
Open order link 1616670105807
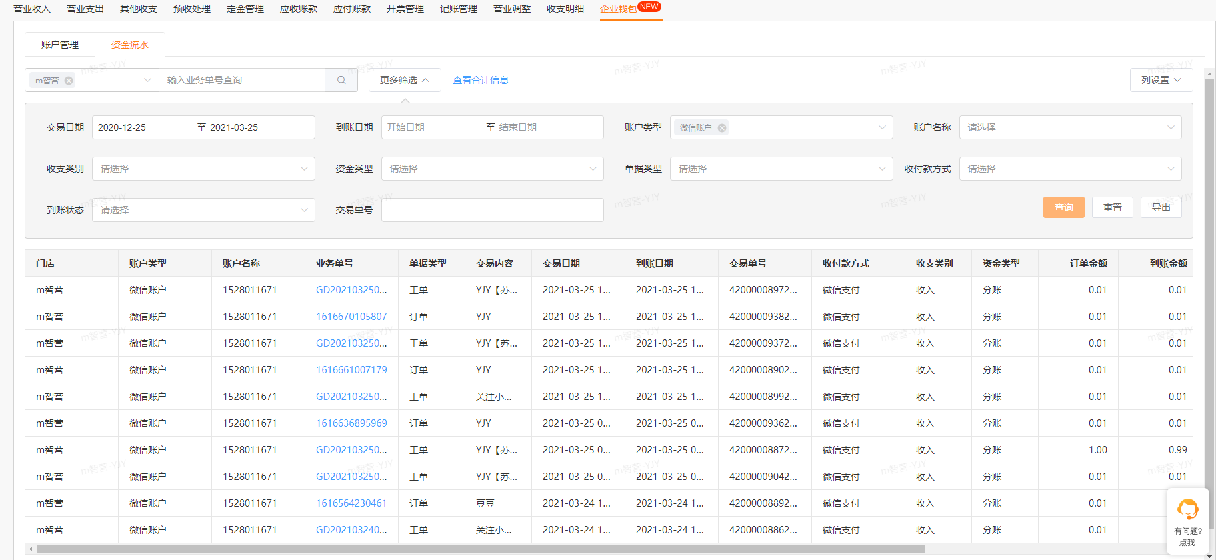[x=351, y=317]
